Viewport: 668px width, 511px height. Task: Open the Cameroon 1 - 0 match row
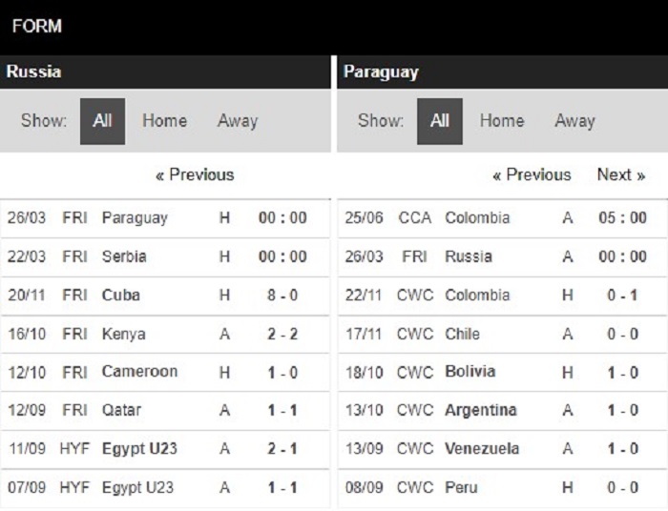tap(165, 373)
